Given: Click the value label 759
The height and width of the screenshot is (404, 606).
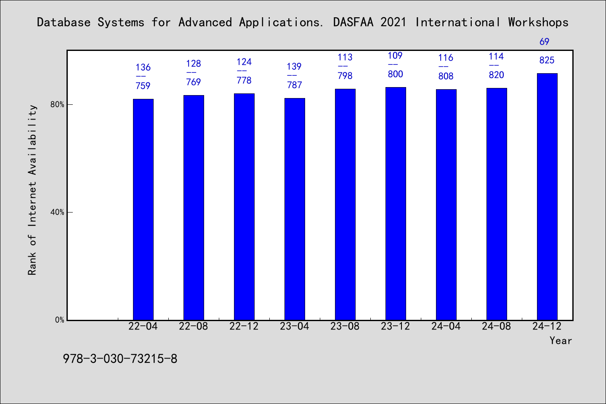Looking at the screenshot, I should pos(143,86).
